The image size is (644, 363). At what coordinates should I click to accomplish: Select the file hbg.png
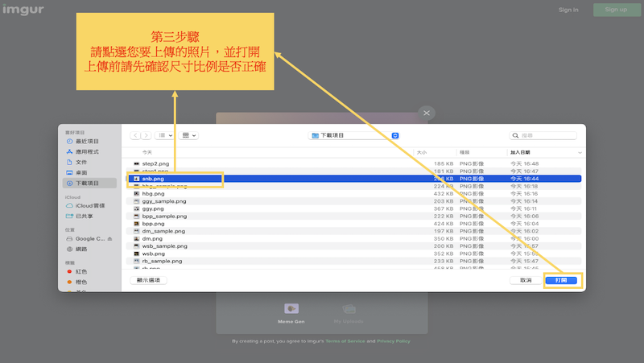153,194
